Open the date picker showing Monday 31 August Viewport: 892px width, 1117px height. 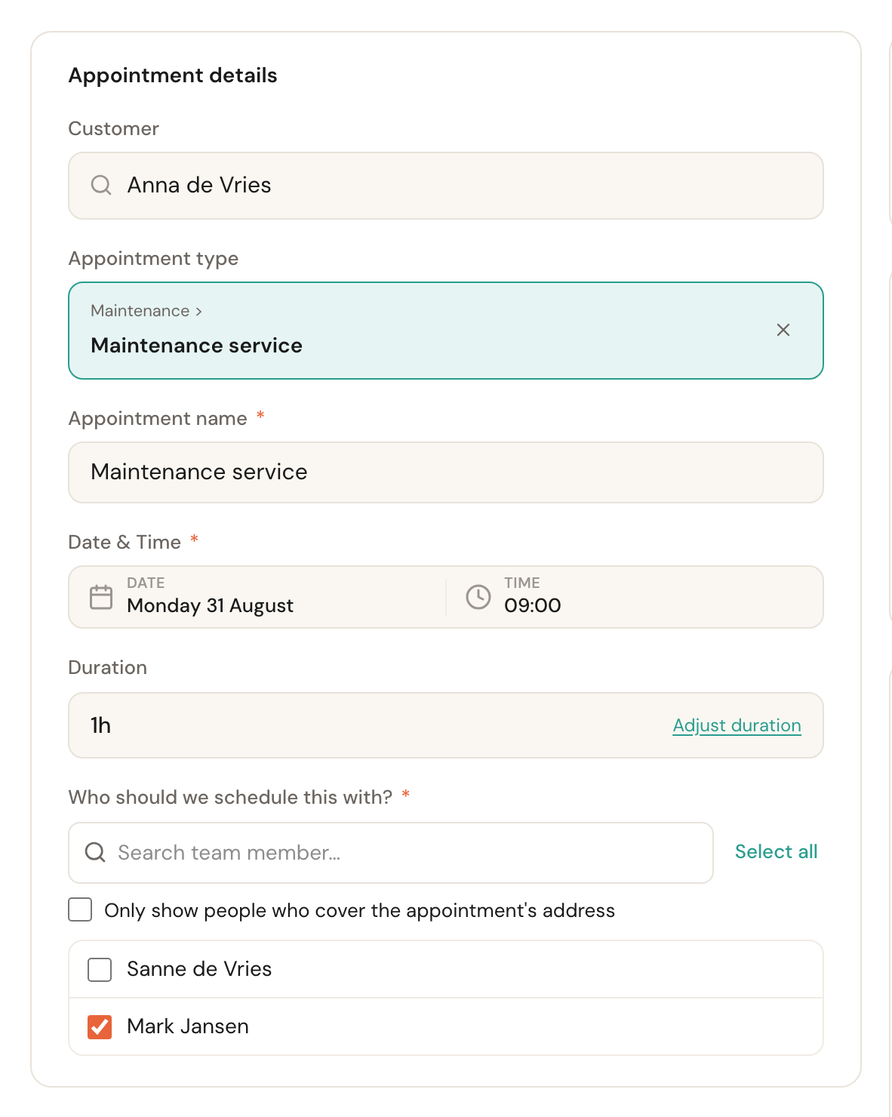pos(257,597)
